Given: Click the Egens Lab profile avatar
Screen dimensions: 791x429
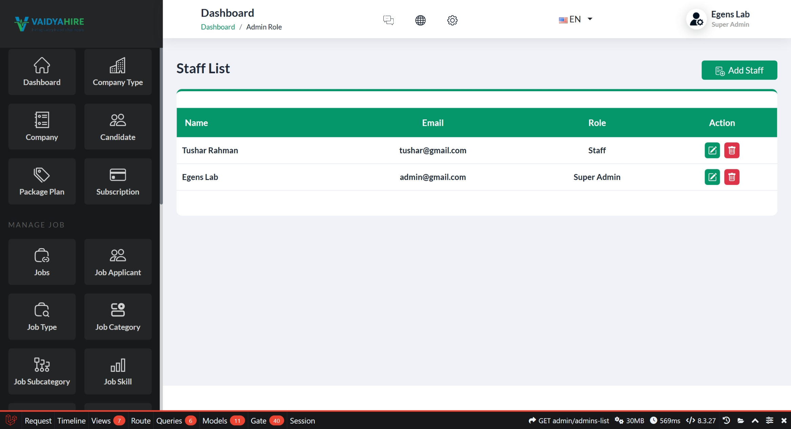Looking at the screenshot, I should coord(696,19).
